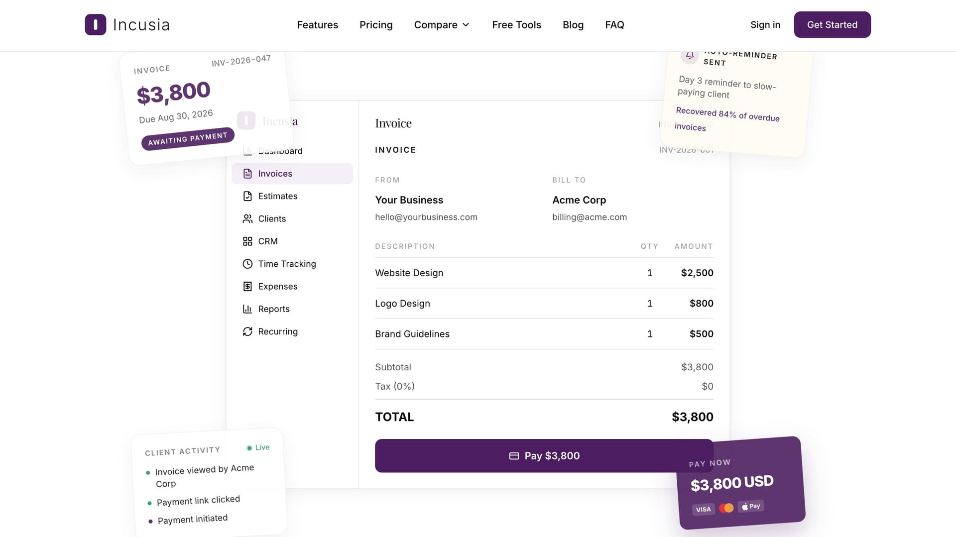Image resolution: width=956 pixels, height=537 pixels.
Task: Select Dashboard in the sidebar
Action: click(292, 151)
